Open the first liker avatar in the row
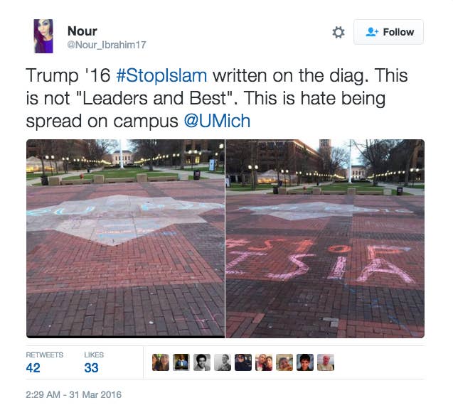The height and width of the screenshot is (410, 453). (161, 362)
